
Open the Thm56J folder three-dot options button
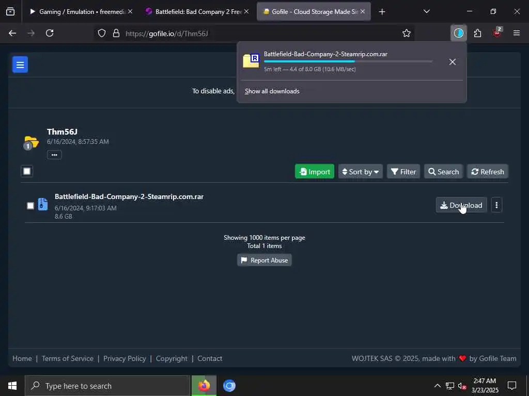click(54, 155)
